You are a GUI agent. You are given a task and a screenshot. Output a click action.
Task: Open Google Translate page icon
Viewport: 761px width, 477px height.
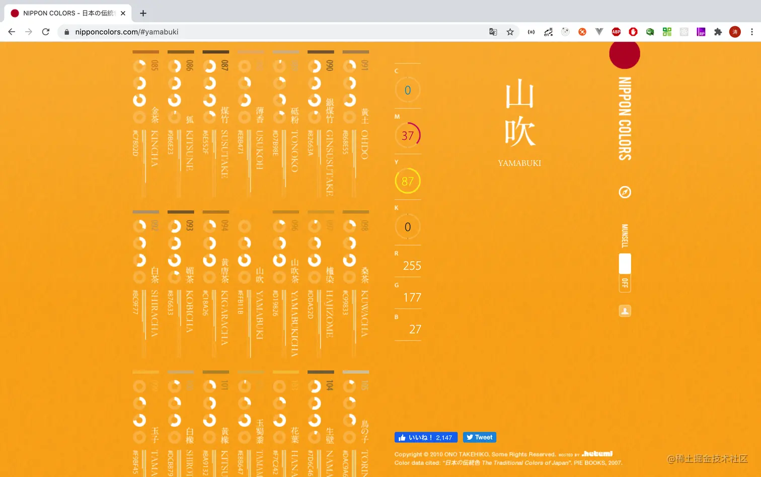[x=493, y=32]
